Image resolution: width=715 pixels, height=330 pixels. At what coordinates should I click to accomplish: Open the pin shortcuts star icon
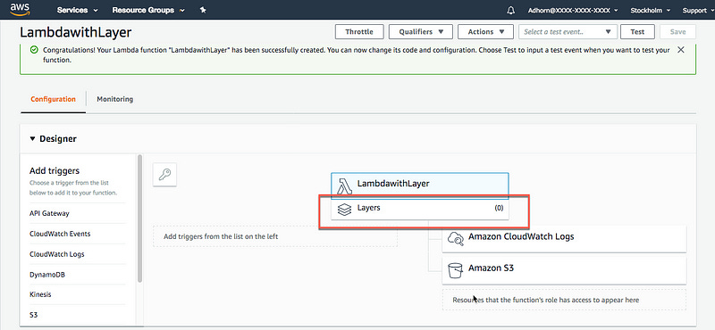(203, 10)
